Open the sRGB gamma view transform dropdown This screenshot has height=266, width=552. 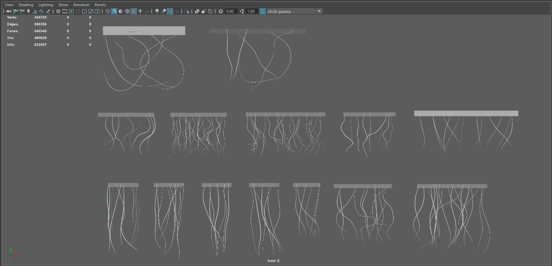(295, 11)
